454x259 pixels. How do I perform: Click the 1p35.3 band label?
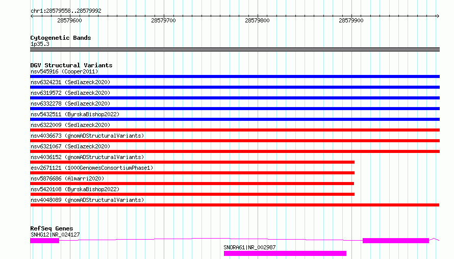pyautogui.click(x=40, y=44)
